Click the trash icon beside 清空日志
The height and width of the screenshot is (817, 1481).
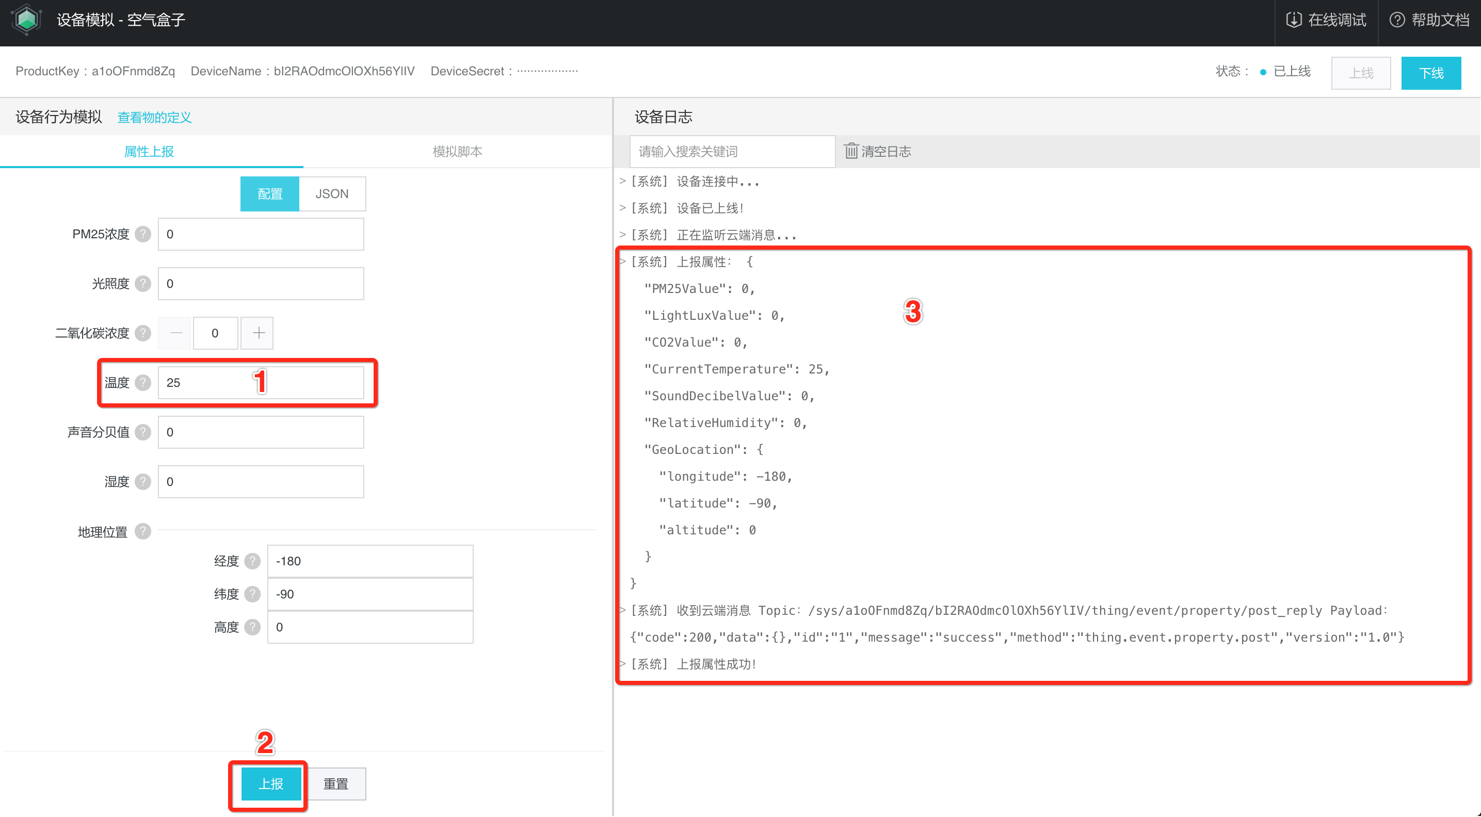point(851,151)
